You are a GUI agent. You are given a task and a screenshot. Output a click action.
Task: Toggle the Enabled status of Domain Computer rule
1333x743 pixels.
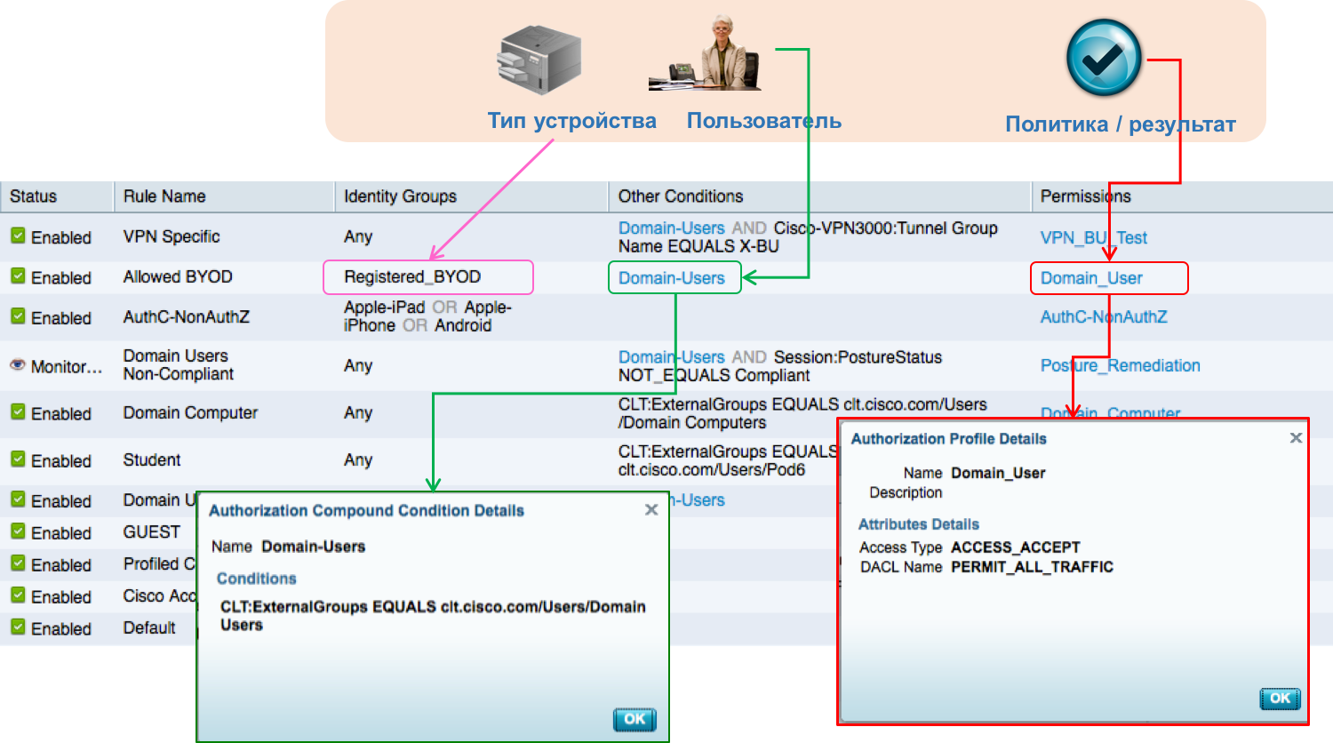(17, 413)
